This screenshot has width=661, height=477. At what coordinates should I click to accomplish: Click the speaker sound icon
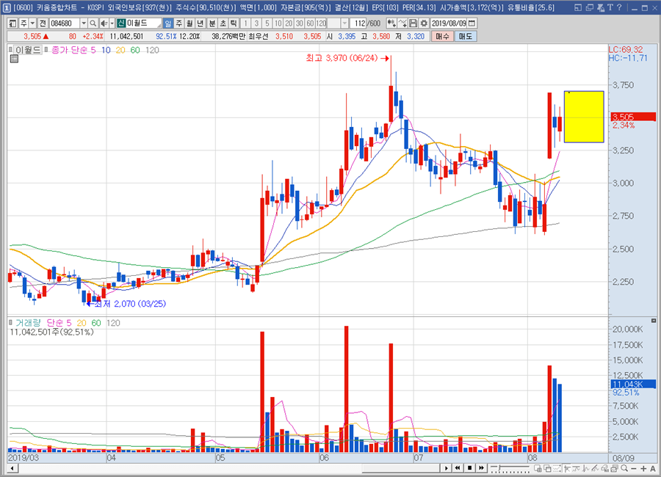point(104,23)
